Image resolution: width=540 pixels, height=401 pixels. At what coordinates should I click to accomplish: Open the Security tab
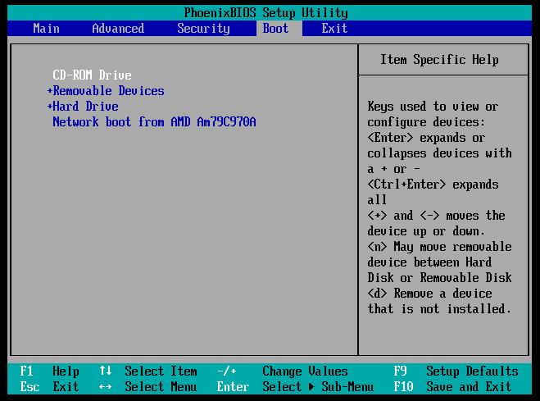[x=203, y=28]
